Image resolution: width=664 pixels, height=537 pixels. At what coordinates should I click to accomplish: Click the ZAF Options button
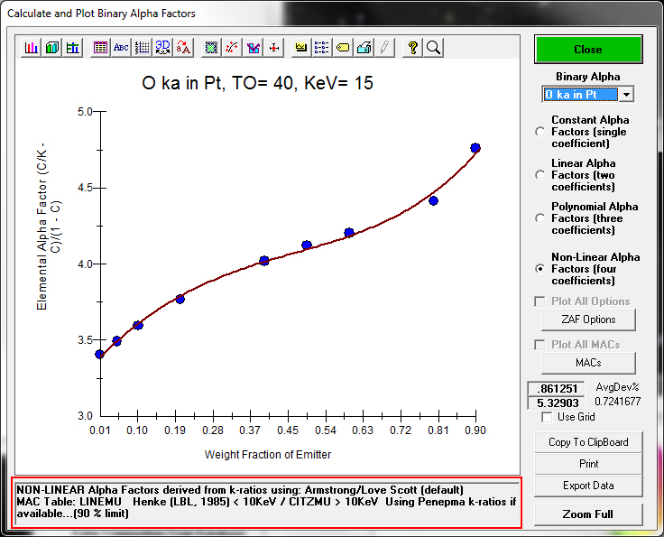coord(588,319)
